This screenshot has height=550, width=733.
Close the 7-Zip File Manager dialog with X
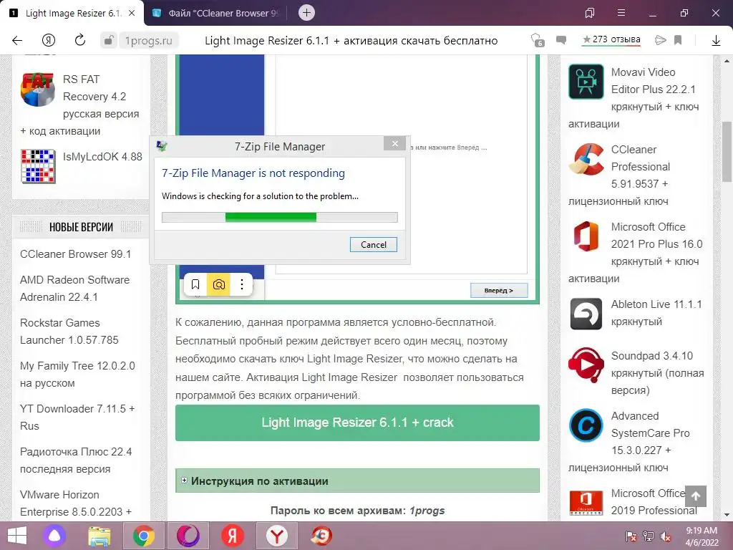point(395,143)
